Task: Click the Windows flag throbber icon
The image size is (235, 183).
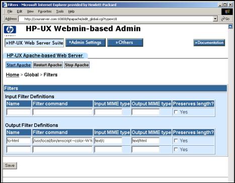Action: pyautogui.click(x=227, y=12)
